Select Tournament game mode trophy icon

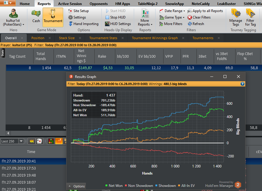(53, 17)
